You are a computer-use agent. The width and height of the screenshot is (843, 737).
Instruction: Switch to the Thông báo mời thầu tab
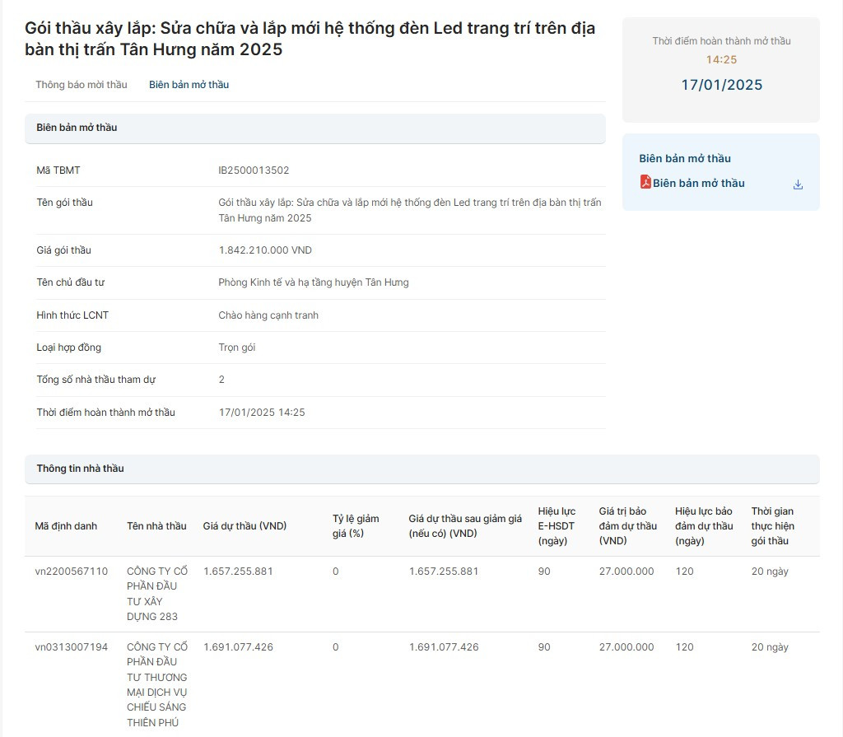pyautogui.click(x=82, y=85)
